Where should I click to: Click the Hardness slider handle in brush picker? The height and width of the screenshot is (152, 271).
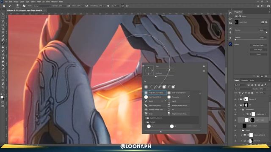(156, 76)
